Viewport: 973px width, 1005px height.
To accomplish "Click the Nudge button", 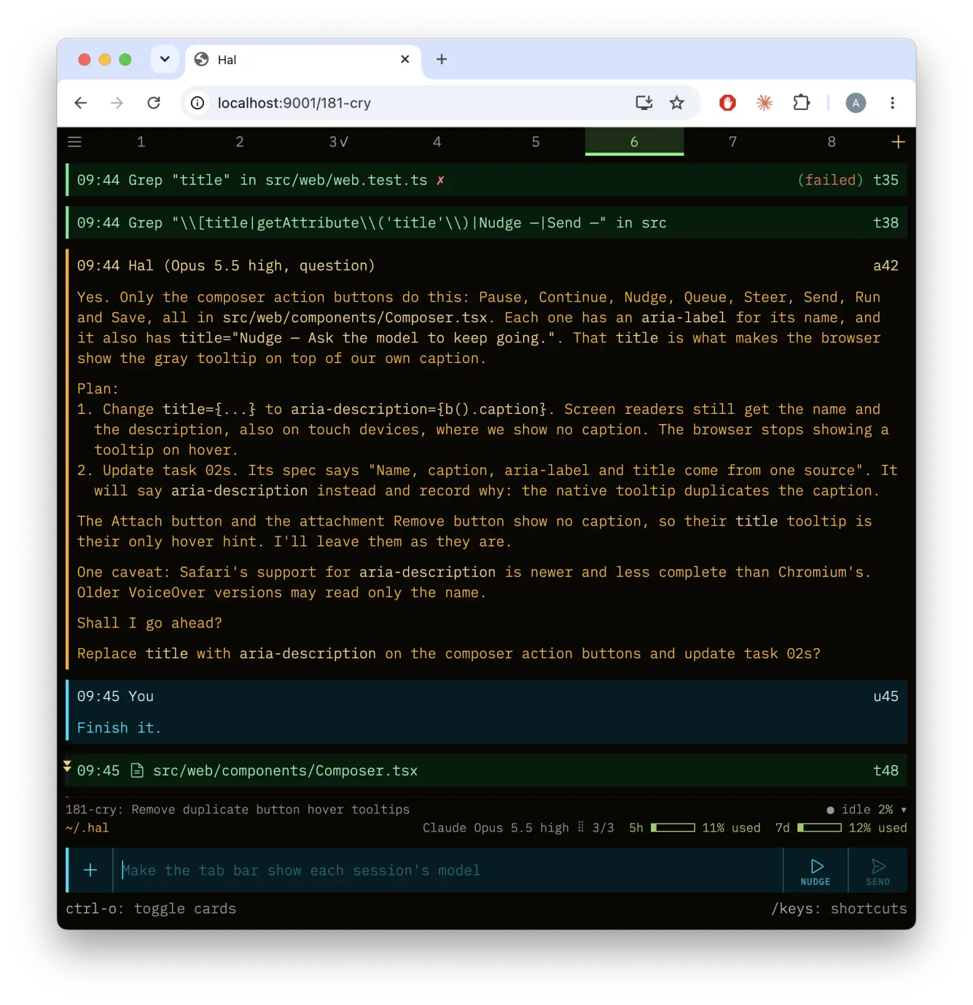I will [x=815, y=871].
